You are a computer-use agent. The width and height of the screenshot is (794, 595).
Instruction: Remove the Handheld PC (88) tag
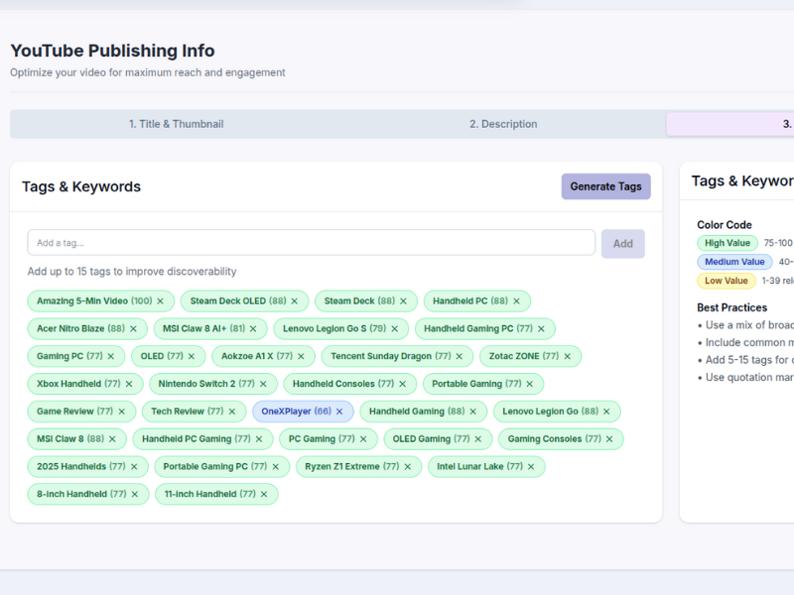point(516,301)
